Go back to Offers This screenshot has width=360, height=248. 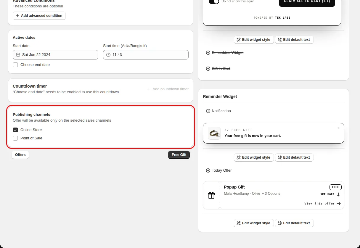[20, 155]
